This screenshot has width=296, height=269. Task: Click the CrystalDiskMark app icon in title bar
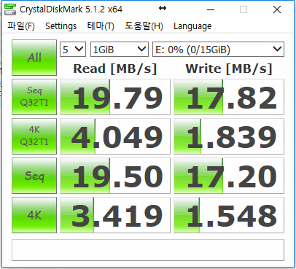10,9
